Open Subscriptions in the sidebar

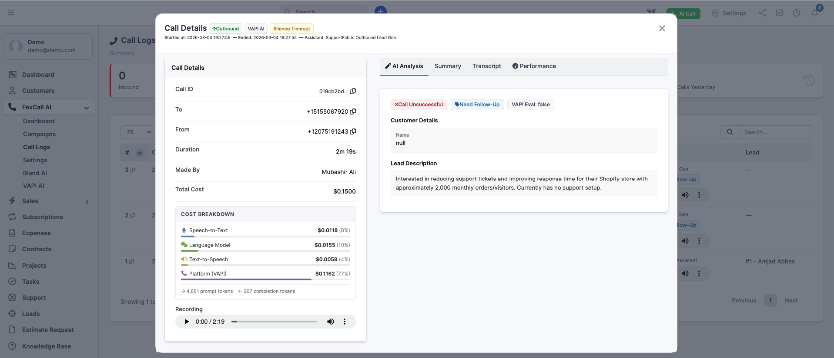(43, 217)
